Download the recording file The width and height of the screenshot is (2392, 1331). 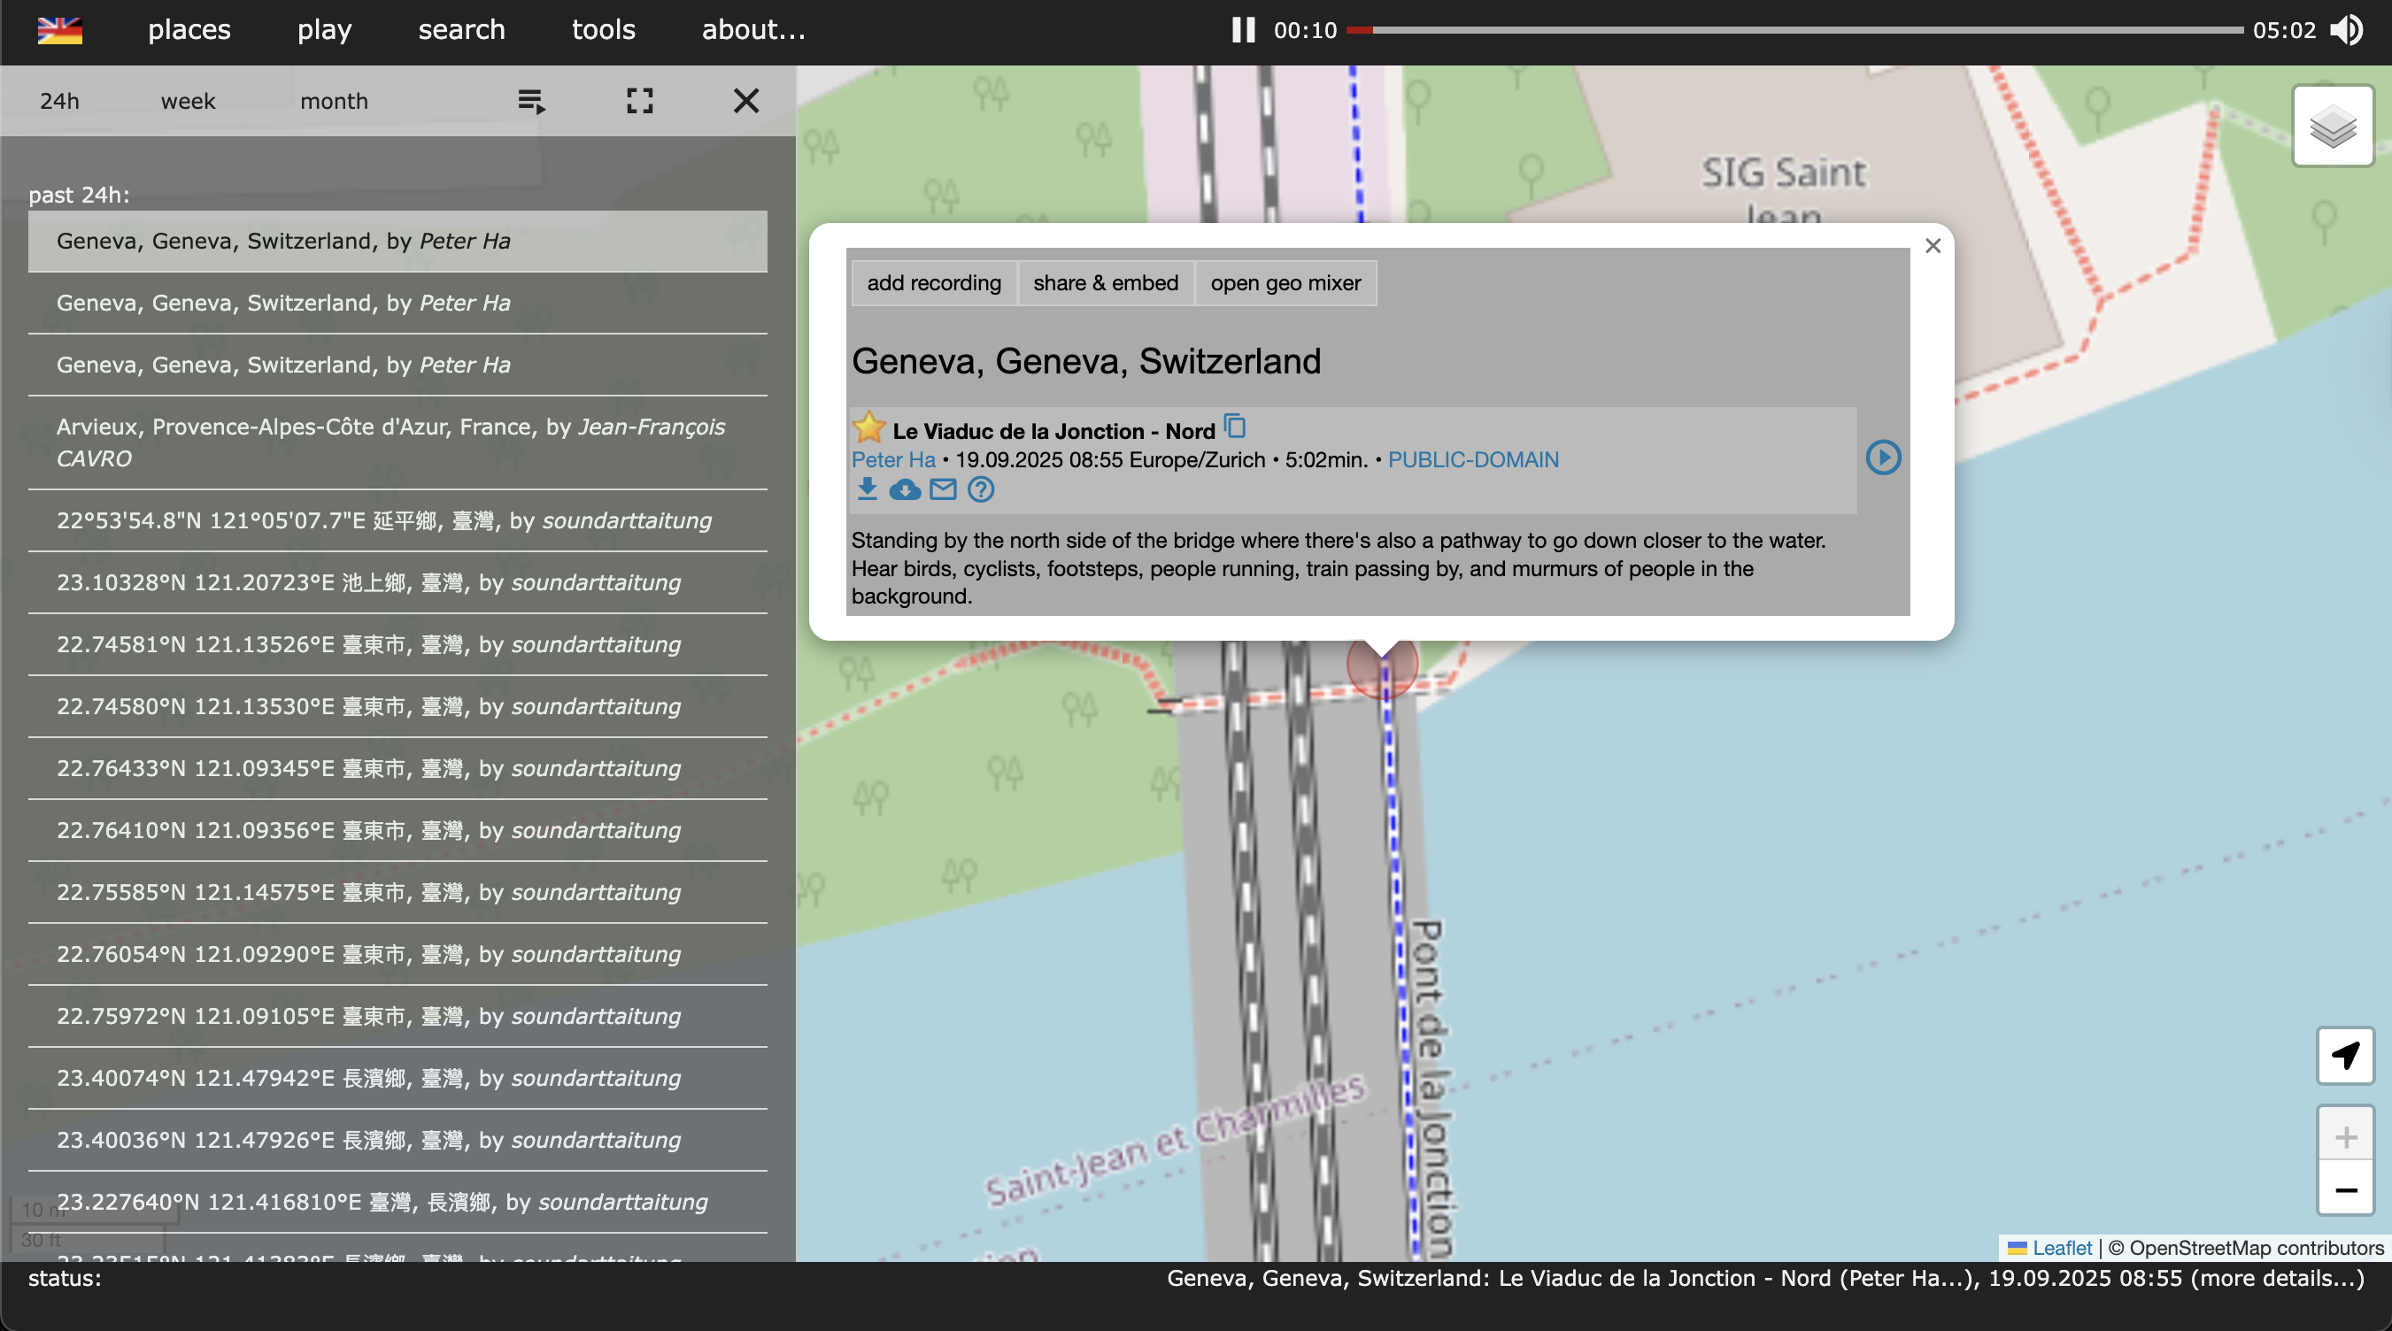point(867,489)
